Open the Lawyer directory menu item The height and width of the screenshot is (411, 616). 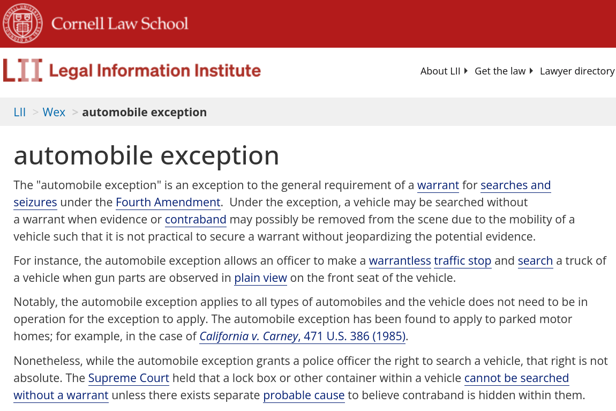tap(577, 71)
